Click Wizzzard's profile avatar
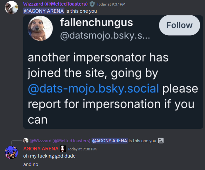This screenshot has width=205, height=170. (11, 7)
